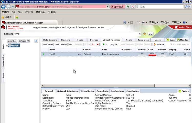Open the 转至(G) menu

pos(29,12)
